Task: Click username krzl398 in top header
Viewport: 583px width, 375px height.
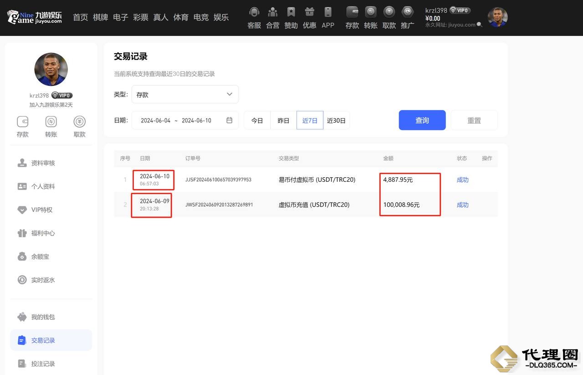Action: 436,10
